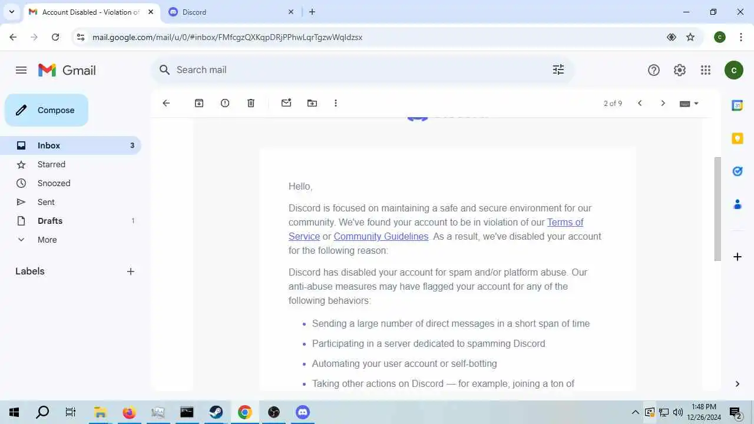Screen dimensions: 754x424
Task: Reload the page
Action: 55,37
